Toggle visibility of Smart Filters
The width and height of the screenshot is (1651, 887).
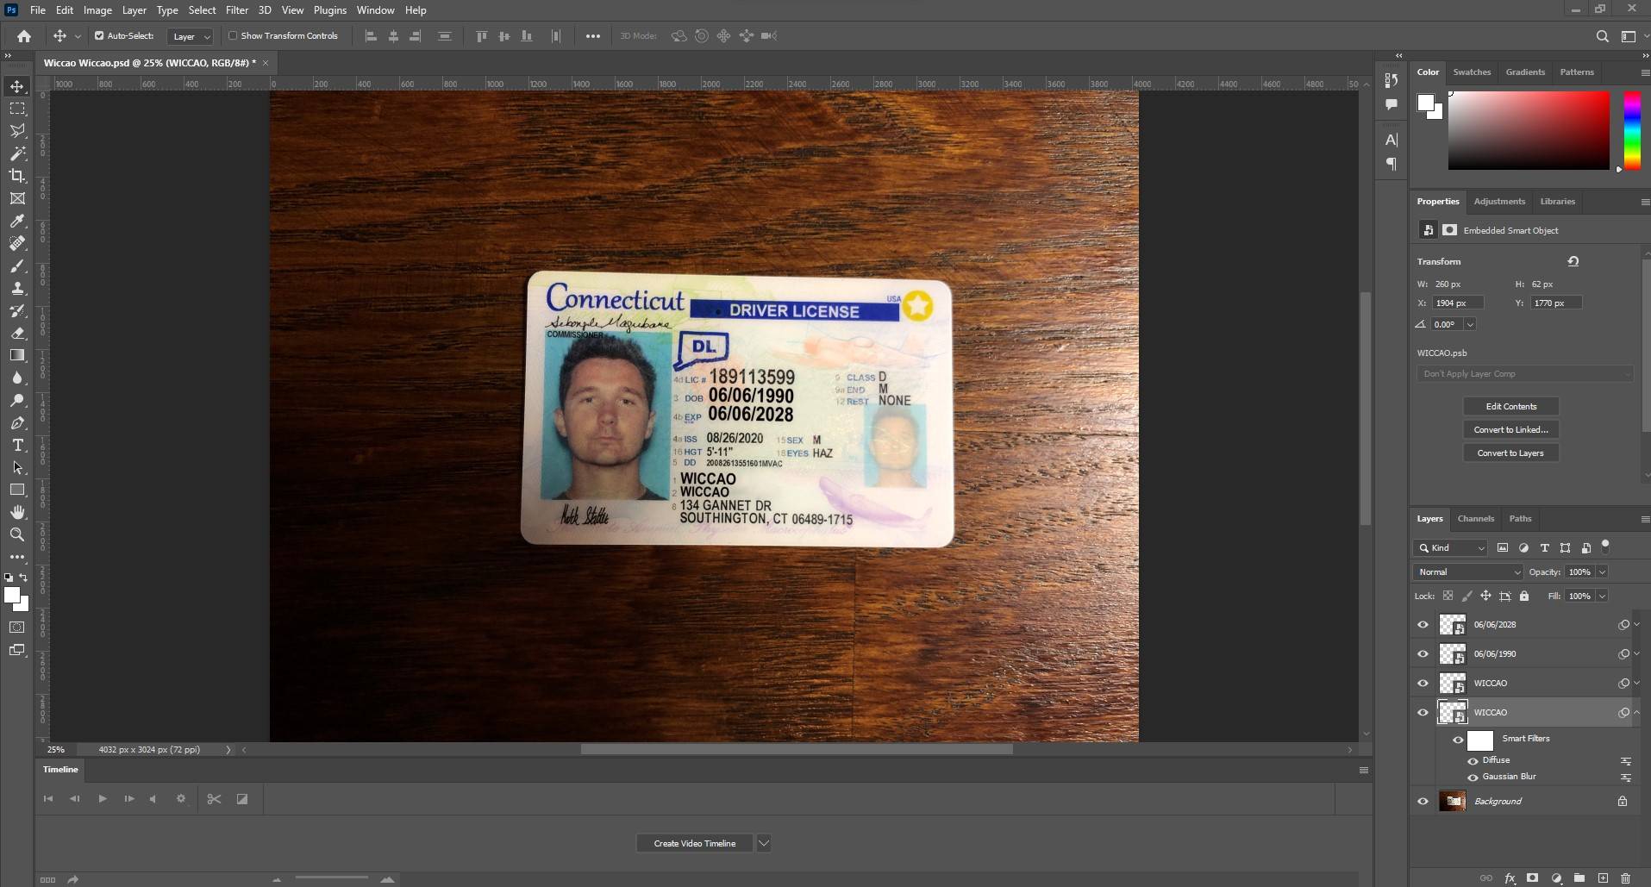[1458, 740]
